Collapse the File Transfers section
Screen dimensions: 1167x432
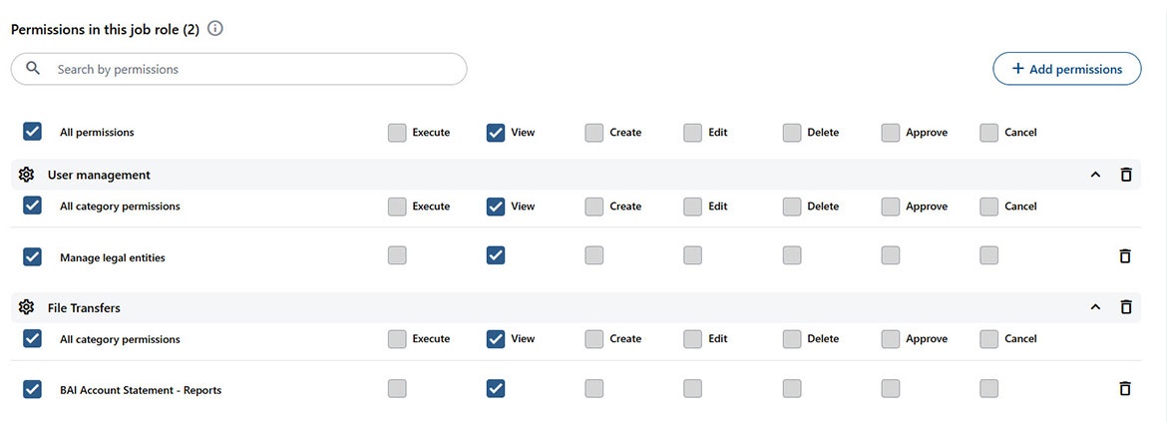(x=1095, y=307)
